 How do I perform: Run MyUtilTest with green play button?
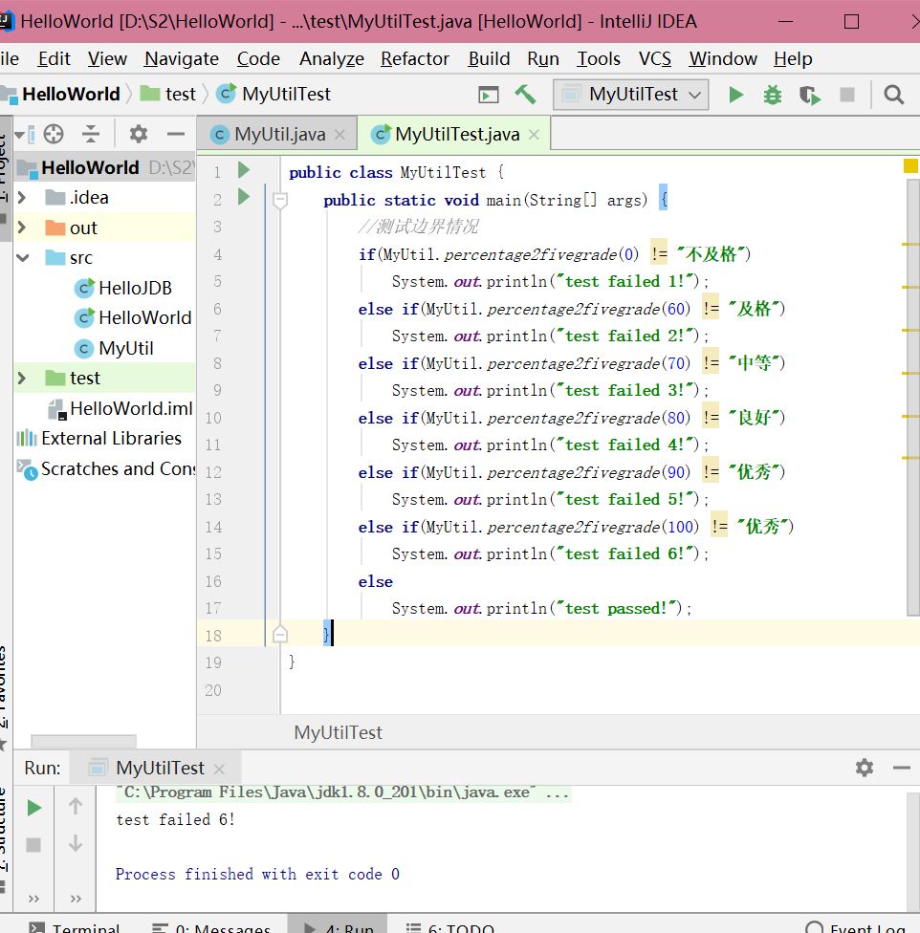735,95
